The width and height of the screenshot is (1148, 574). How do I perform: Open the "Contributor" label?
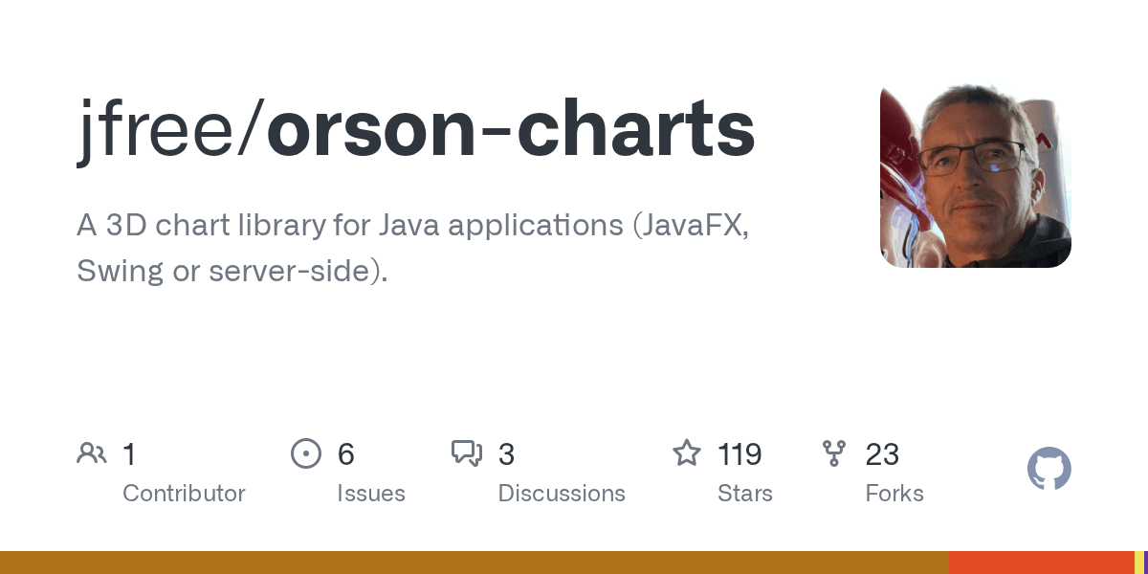[x=184, y=494]
